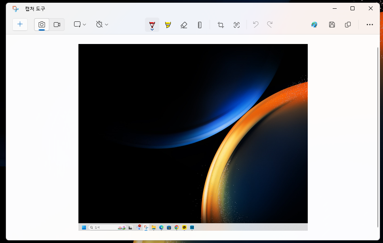
Task: Open the three-dot See more menu
Action: [x=370, y=25]
